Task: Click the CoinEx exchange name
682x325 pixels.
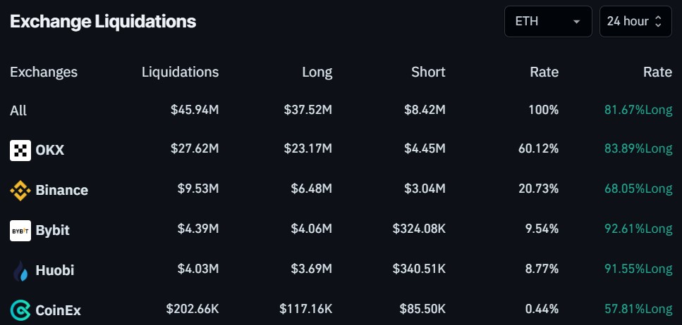Action: 58,310
